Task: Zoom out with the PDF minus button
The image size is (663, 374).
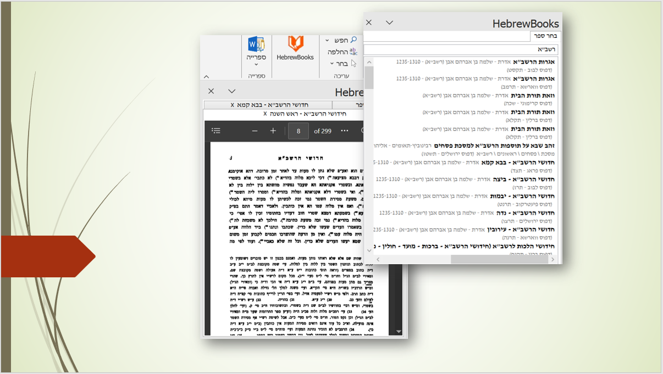Action: click(x=255, y=131)
